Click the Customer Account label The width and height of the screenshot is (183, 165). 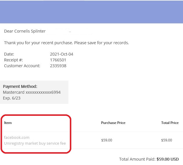22,66
